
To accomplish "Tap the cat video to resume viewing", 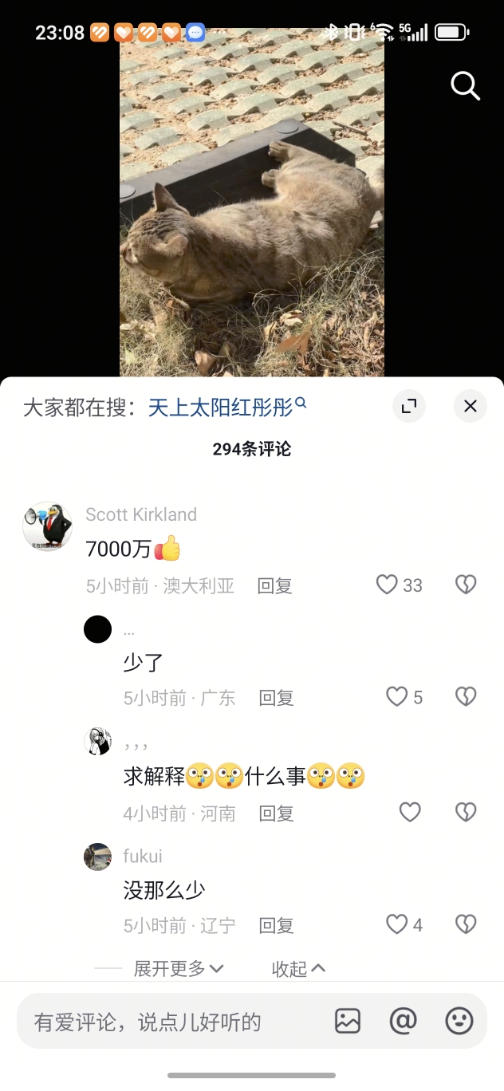I will [x=252, y=203].
